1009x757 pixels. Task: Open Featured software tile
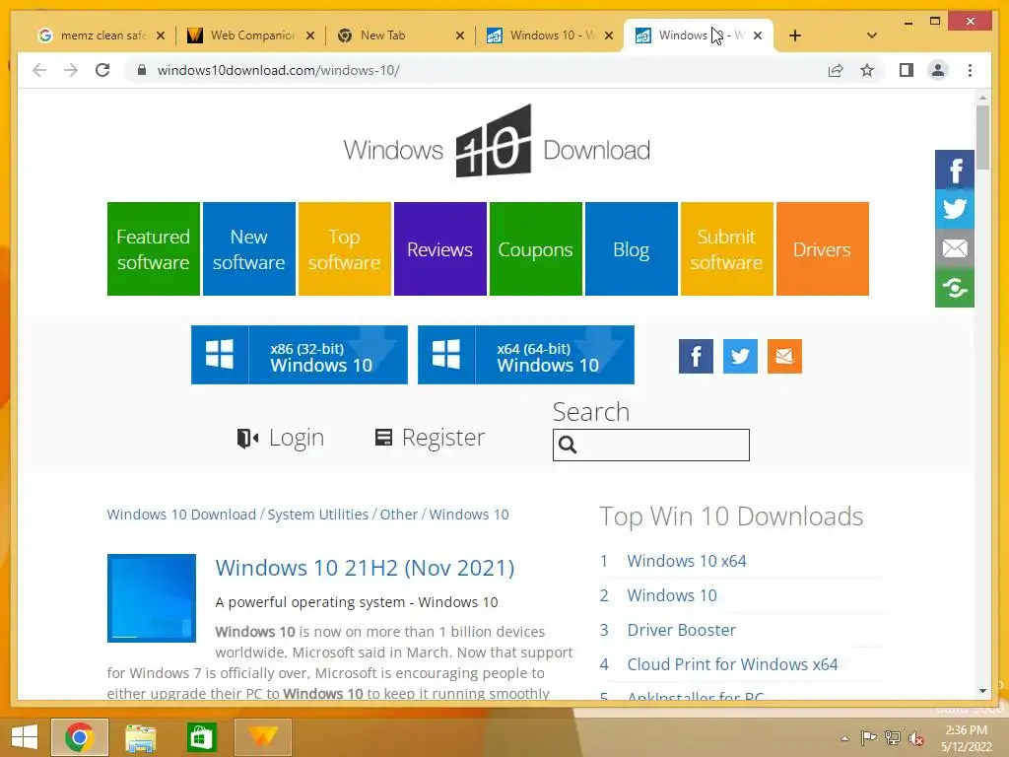point(153,249)
